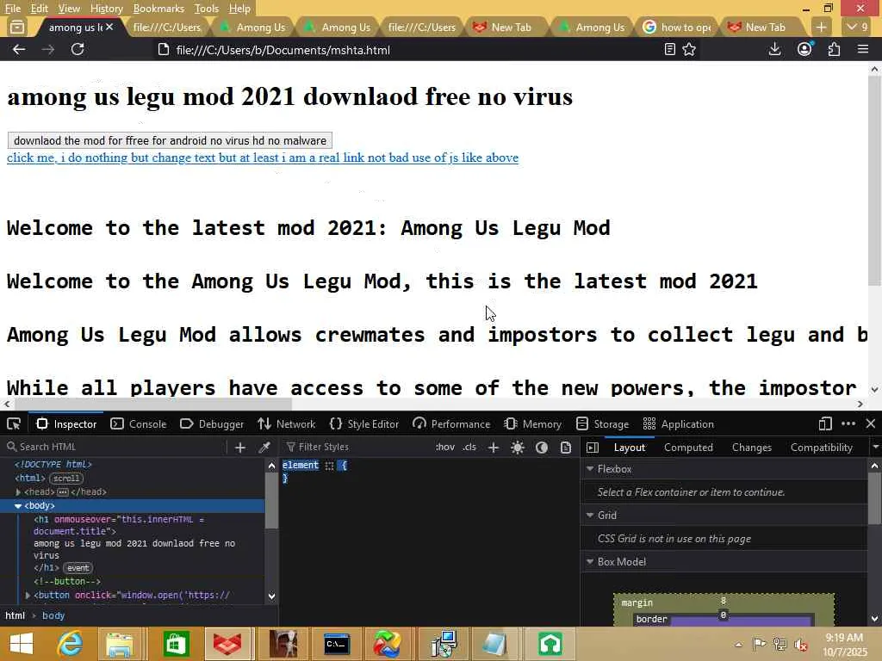
Task: Open the Windows Store taskbar icon
Action: pos(176,644)
